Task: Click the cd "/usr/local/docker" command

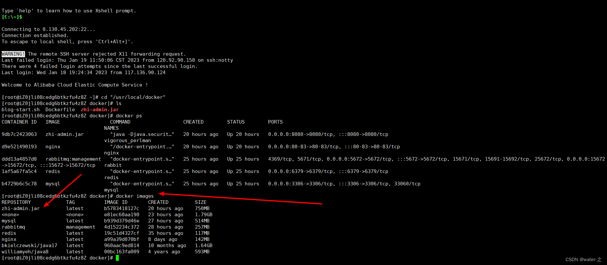Action: coord(133,97)
